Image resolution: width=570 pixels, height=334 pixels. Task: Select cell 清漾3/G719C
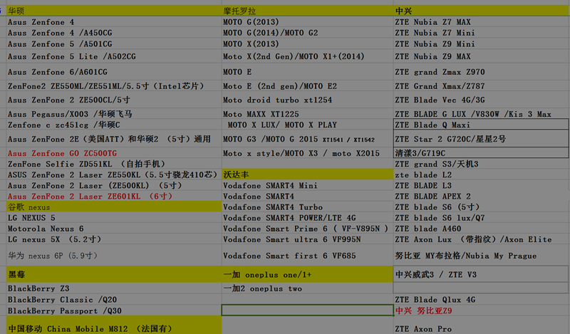[x=482, y=152]
